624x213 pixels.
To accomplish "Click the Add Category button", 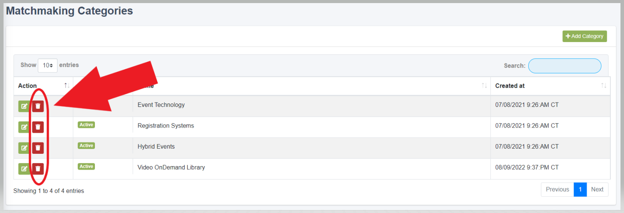I will pos(584,36).
